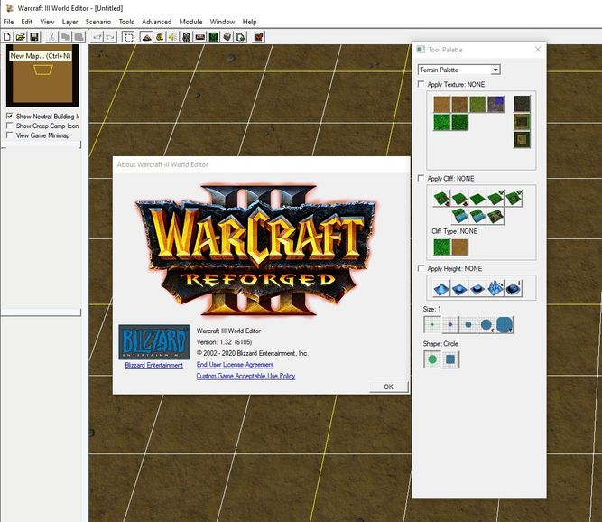This screenshot has width=602, height=522.
Task: Open the Trigger Editor toolbar icon
Action: (160, 37)
